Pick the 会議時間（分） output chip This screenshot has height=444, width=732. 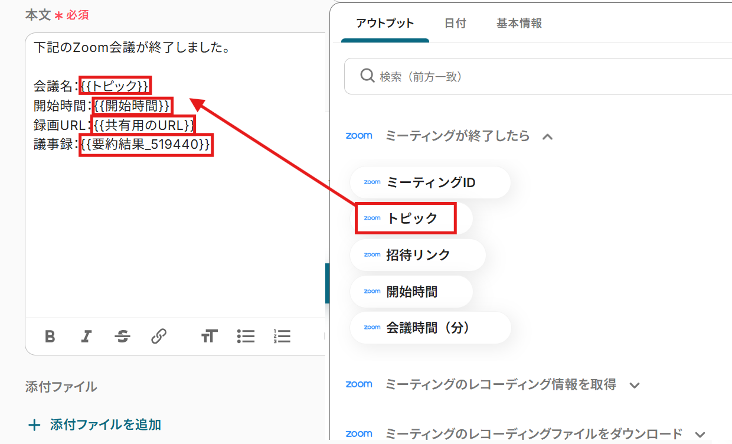[x=429, y=328]
